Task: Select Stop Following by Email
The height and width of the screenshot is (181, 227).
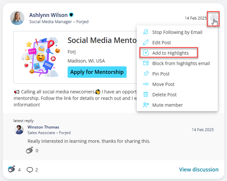Action: [177, 32]
